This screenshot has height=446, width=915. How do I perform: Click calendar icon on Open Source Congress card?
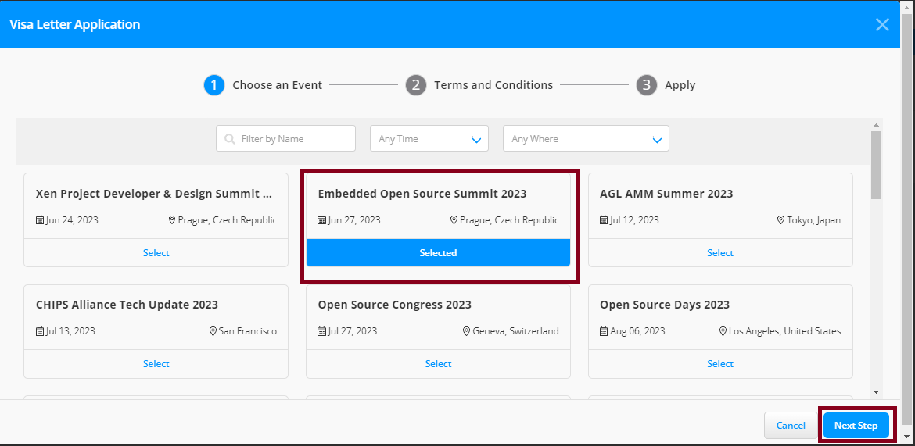tap(322, 331)
